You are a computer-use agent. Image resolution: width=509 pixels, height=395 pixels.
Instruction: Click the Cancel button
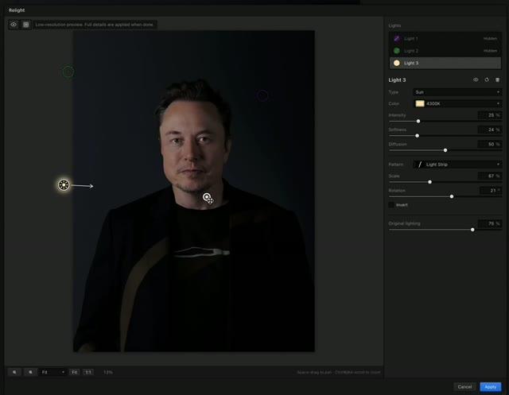point(464,386)
